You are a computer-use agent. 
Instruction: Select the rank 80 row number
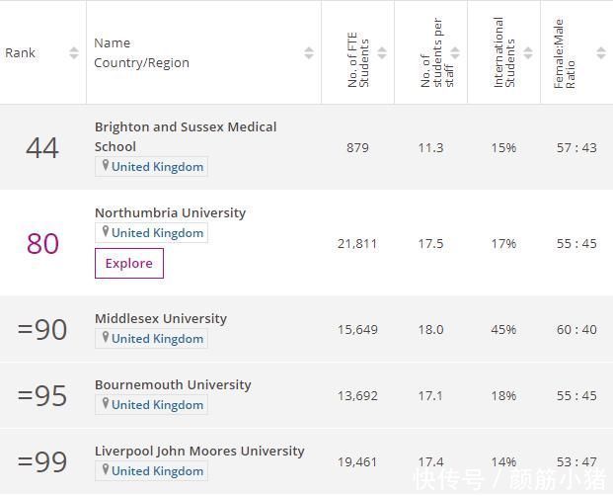[42, 243]
